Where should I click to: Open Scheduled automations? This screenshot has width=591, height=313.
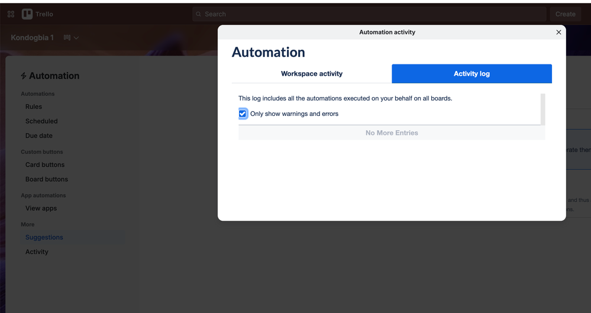pos(41,121)
